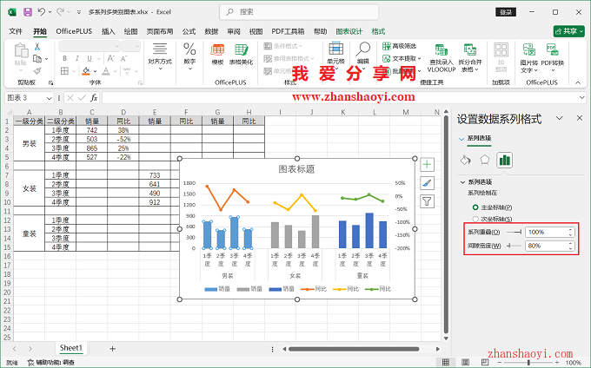Click the zoom slider in status bar

point(528,362)
